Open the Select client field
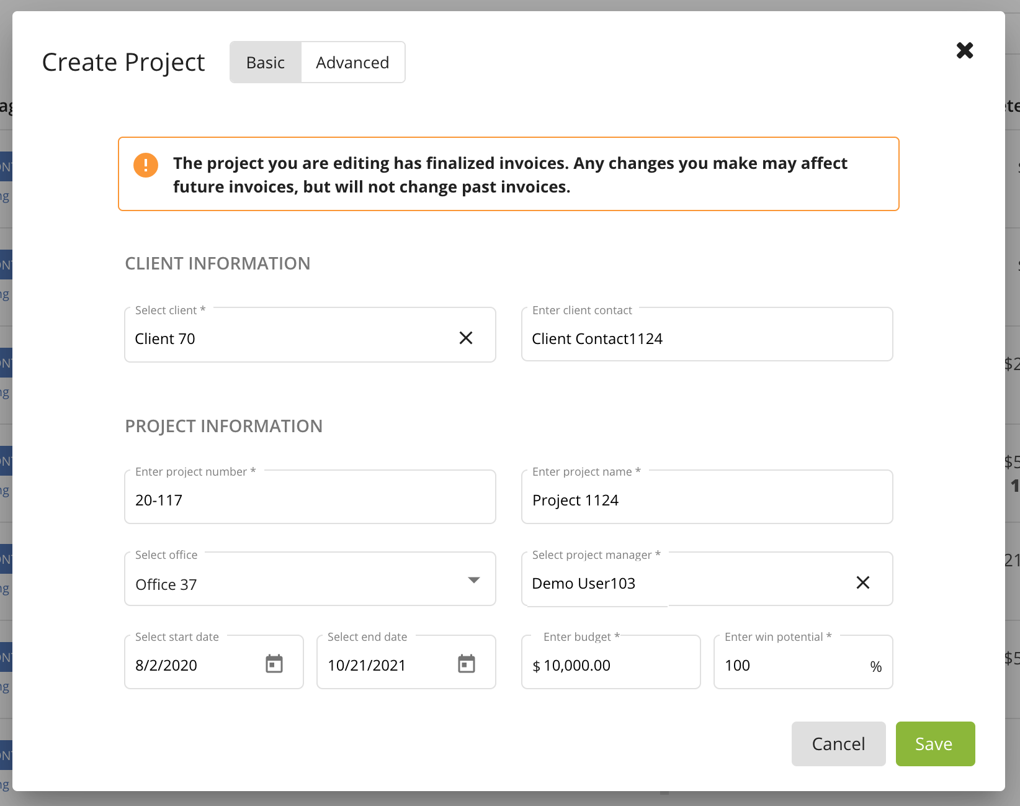The height and width of the screenshot is (806, 1020). coord(279,338)
